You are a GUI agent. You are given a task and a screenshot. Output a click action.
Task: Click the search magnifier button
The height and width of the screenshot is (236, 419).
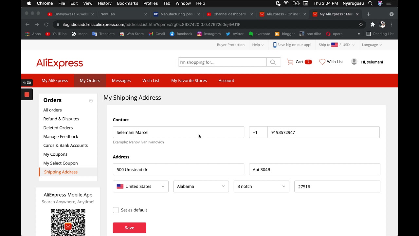tap(273, 62)
